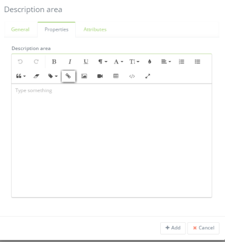Open the color droplet picker

tap(150, 62)
